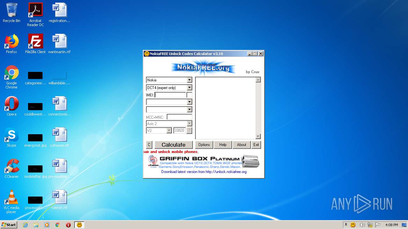The height and width of the screenshot is (229, 408).
Task: Open VLC media player shortcut
Action: tap(11, 202)
